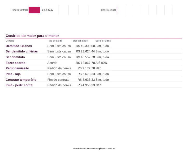This screenshot has height=155, width=187.
Task: Click the pink 'Fim de contrato' chart bar
Action: point(34,10)
